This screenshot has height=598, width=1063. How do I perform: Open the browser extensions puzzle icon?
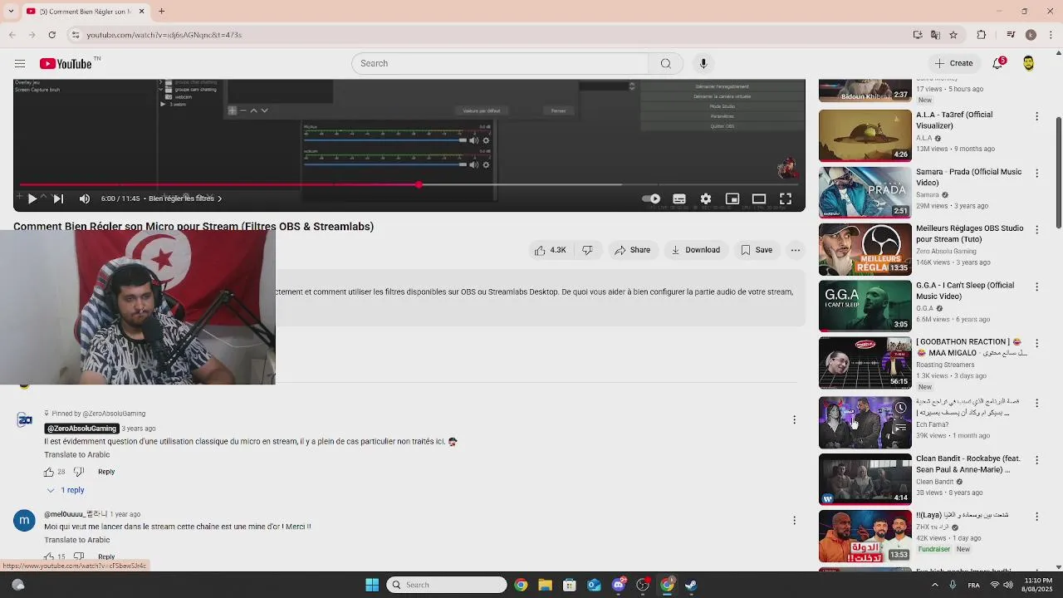click(981, 35)
